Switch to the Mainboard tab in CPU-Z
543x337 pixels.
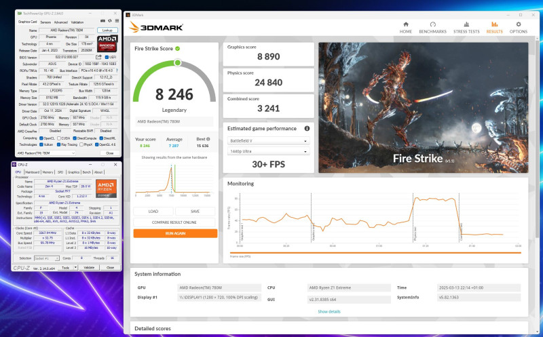point(32,172)
